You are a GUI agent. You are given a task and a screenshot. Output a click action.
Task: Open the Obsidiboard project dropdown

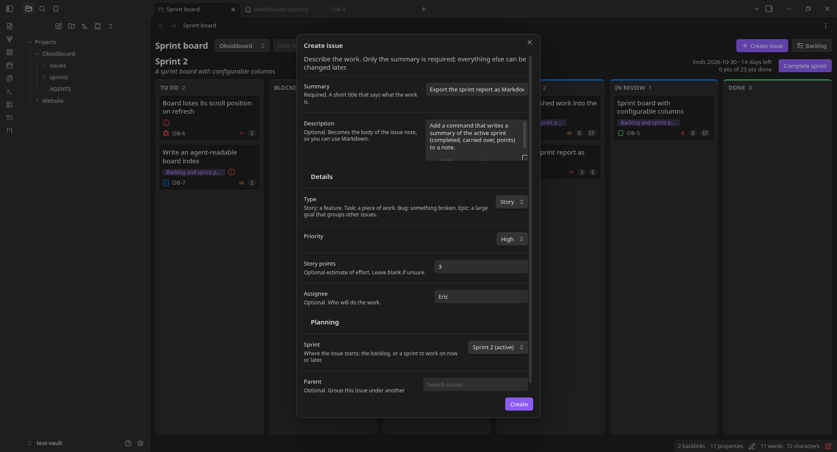[242, 46]
